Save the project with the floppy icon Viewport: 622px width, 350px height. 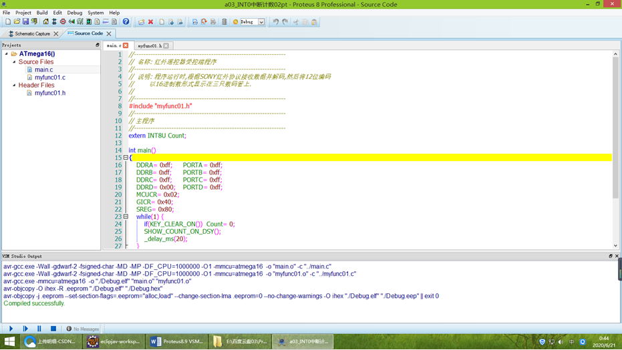(x=25, y=22)
